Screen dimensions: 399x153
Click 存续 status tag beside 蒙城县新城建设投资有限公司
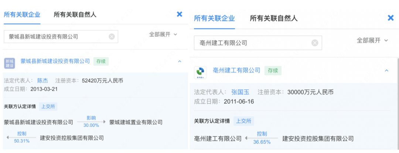pyautogui.click(x=101, y=61)
